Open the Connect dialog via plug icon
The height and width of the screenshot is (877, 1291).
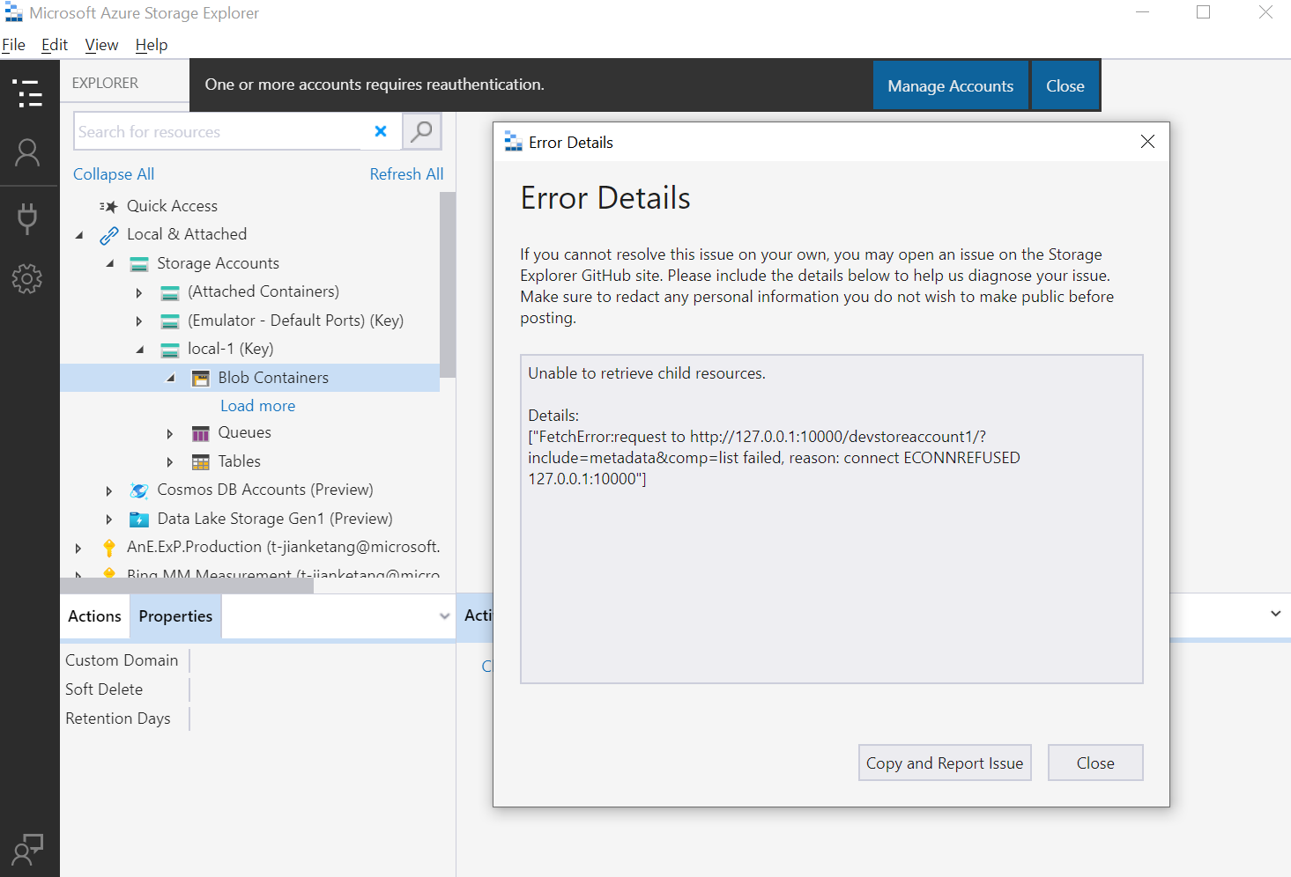click(x=28, y=217)
